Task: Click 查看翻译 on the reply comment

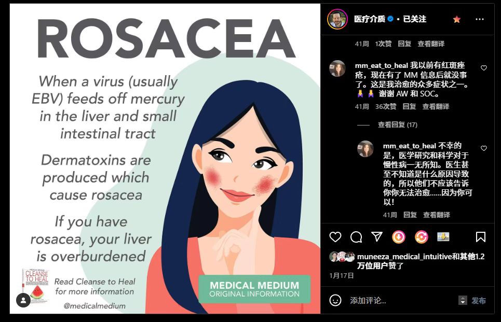Action: pos(437,215)
